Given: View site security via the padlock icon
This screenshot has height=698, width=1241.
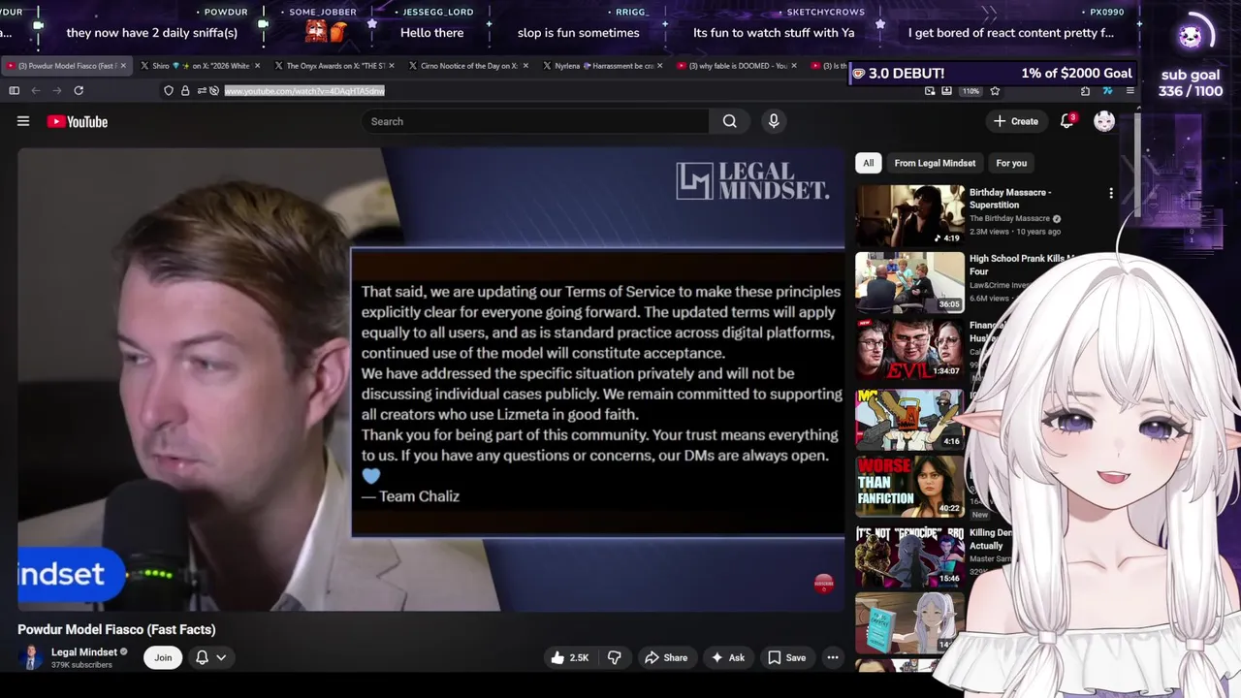Looking at the screenshot, I should click(185, 90).
